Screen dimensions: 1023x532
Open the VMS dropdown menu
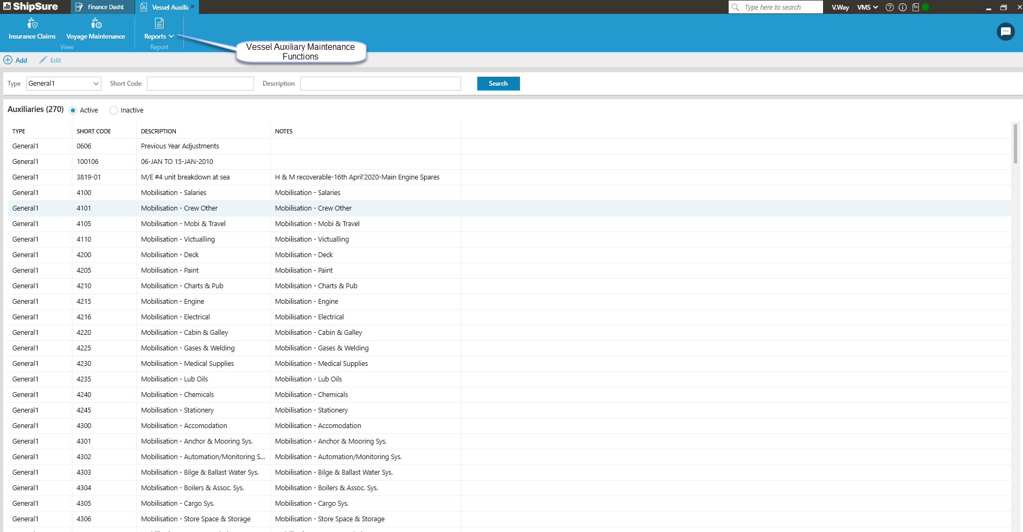(x=867, y=8)
